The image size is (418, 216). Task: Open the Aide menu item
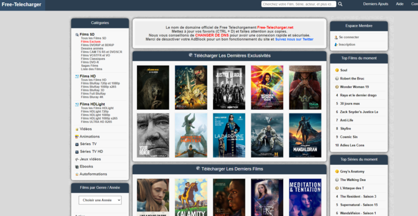[400, 4]
